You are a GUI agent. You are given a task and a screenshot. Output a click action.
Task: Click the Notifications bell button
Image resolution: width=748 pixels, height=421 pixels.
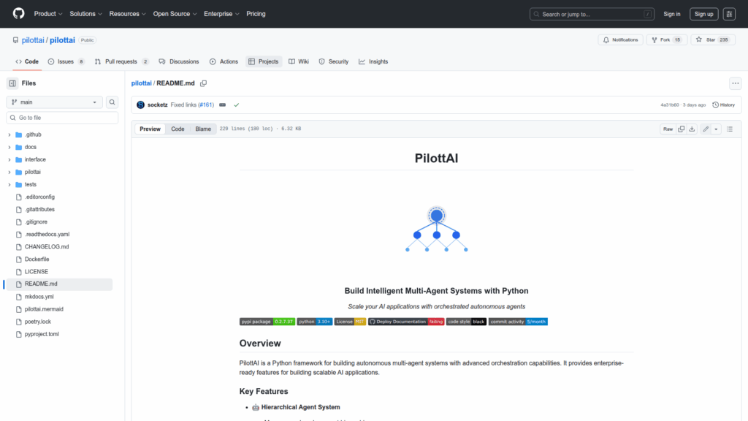(621, 40)
